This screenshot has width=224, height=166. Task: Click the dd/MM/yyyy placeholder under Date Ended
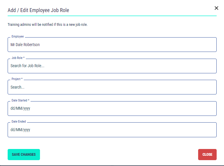tap(20, 130)
